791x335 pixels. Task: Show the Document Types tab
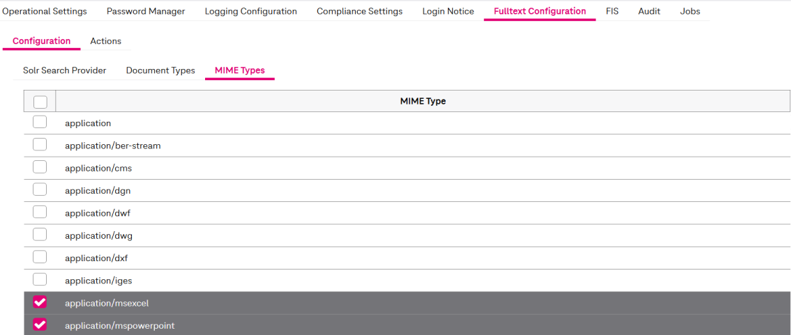click(x=160, y=70)
